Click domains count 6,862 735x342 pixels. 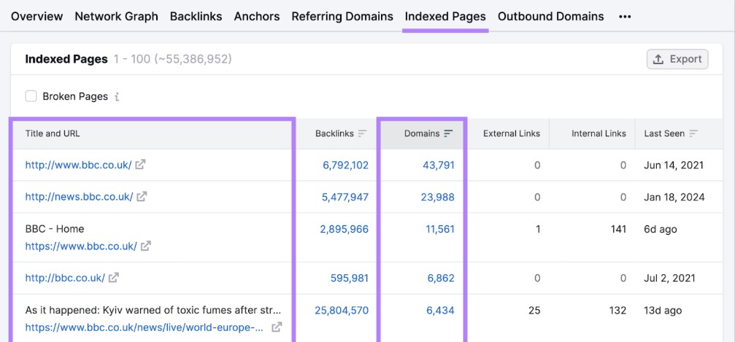[441, 279]
